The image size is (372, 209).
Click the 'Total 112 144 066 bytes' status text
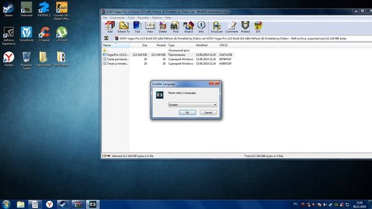point(264,156)
